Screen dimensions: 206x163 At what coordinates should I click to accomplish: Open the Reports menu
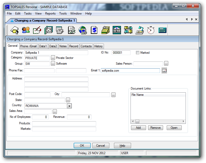click(x=50, y=13)
